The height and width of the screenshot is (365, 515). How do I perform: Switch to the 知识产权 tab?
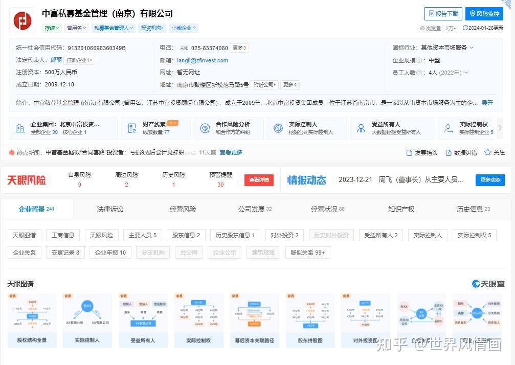pos(401,209)
